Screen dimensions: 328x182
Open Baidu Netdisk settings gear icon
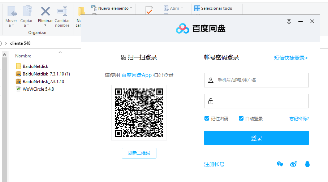(x=289, y=21)
